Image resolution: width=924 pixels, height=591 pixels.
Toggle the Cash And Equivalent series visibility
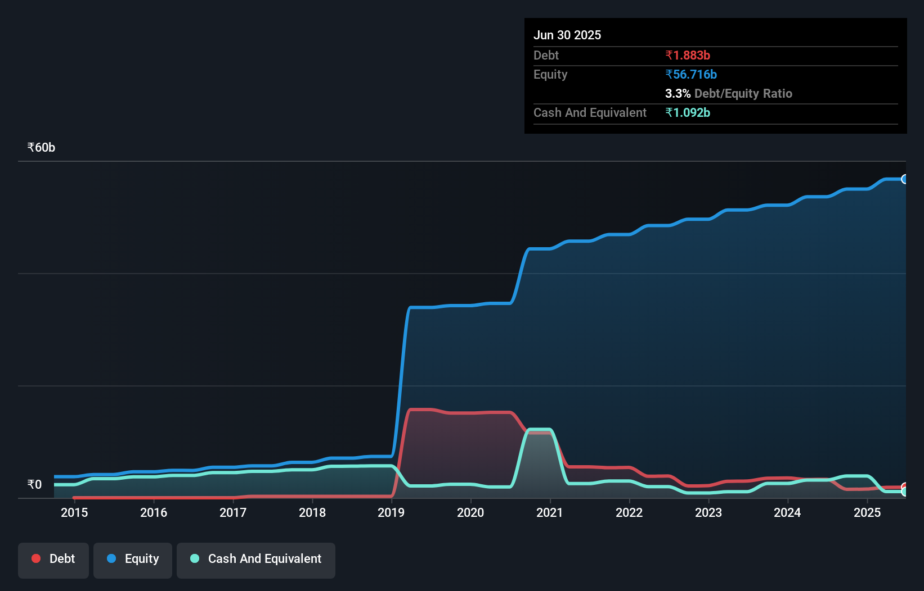point(255,560)
